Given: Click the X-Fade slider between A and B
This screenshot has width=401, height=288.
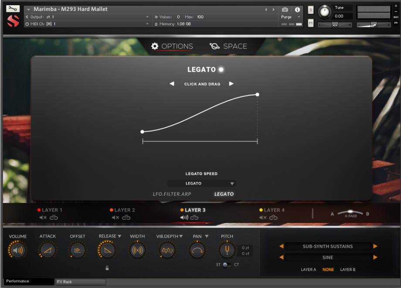Looking at the screenshot, I should tap(350, 213).
